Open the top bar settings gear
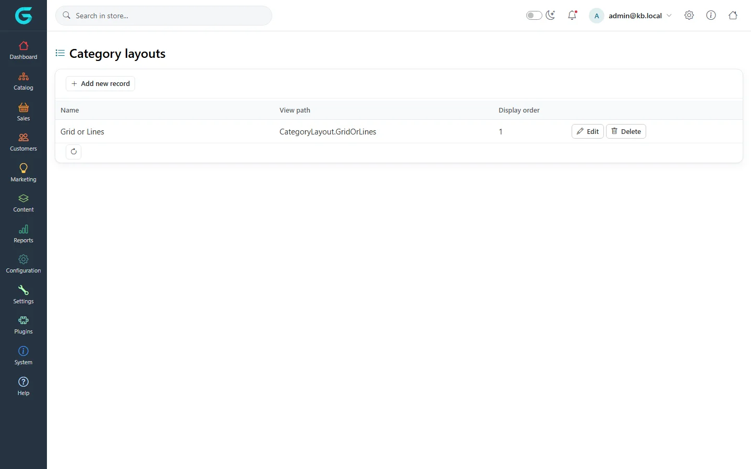The width and height of the screenshot is (751, 469). 689,15
